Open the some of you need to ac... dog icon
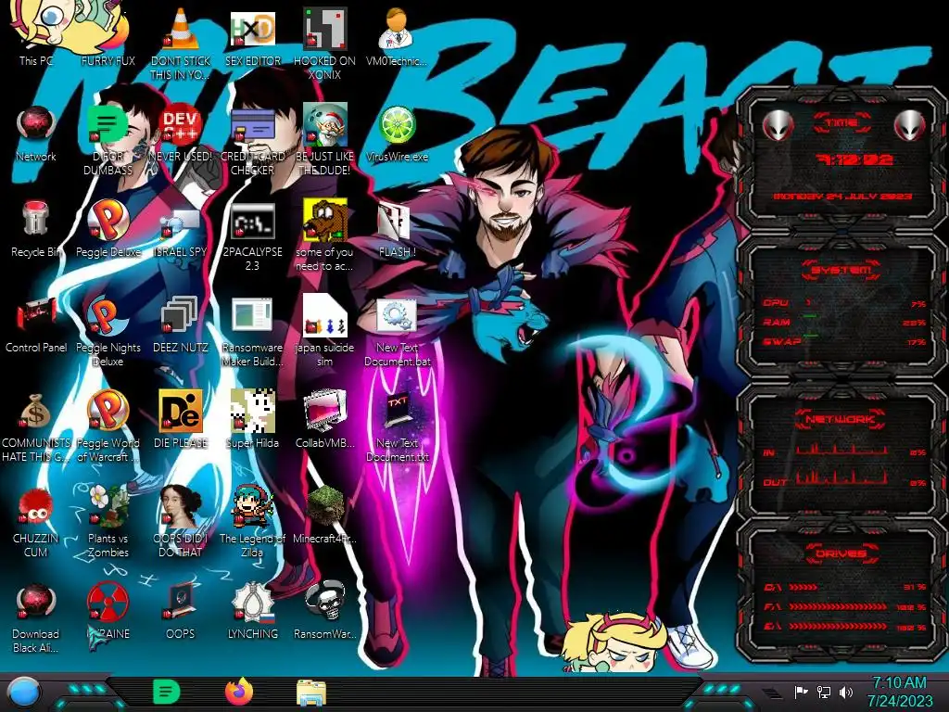949x712 pixels. tap(324, 236)
